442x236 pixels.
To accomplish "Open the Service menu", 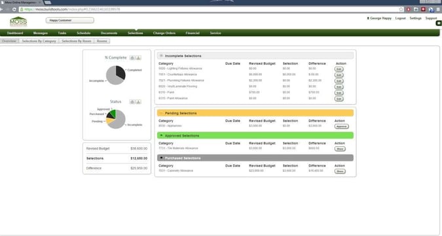I will (x=215, y=33).
